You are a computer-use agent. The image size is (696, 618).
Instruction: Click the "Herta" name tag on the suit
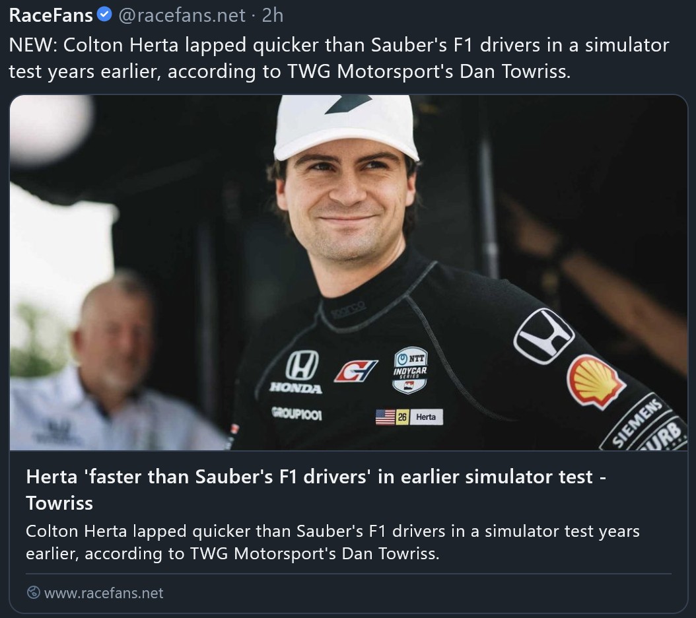coord(426,417)
